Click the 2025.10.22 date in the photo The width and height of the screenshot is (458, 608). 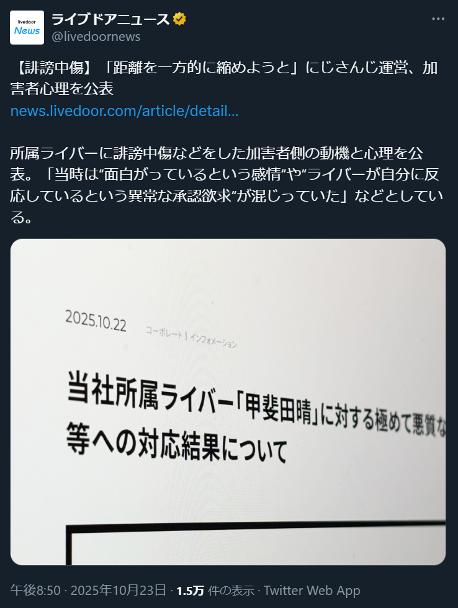[x=96, y=321]
